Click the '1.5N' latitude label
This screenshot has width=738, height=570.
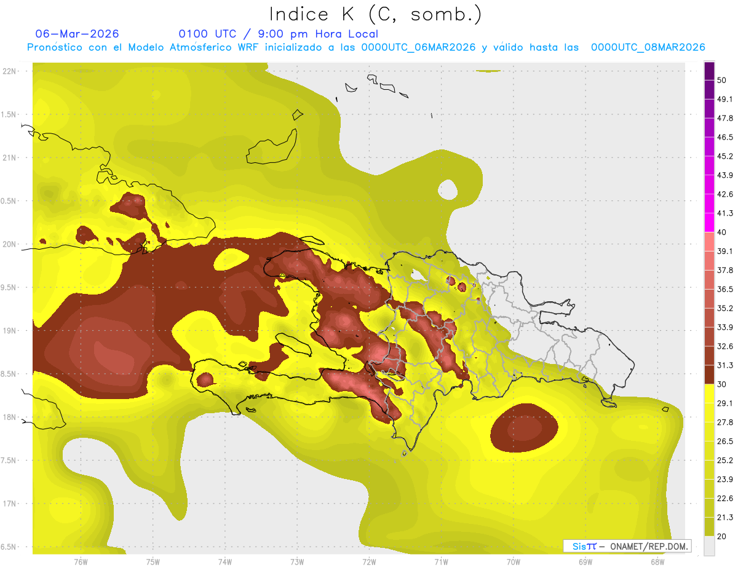tap(10, 114)
